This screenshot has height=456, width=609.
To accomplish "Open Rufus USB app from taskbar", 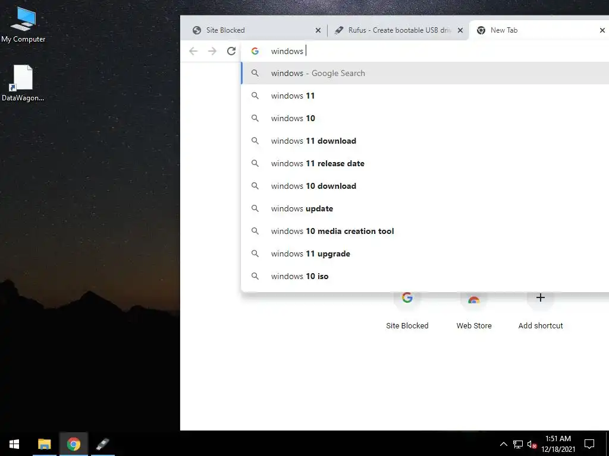I will 102,444.
